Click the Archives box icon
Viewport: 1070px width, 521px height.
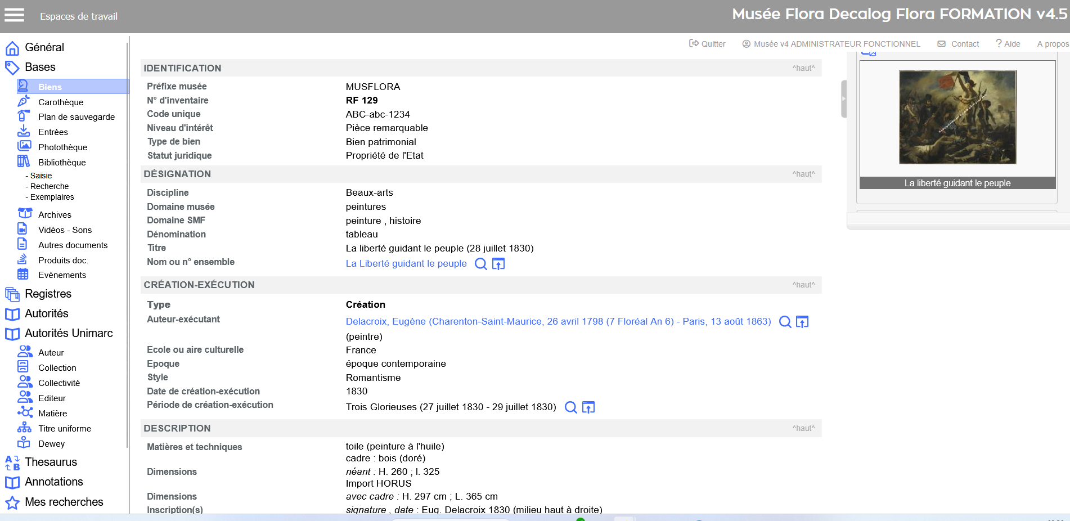[25, 214]
